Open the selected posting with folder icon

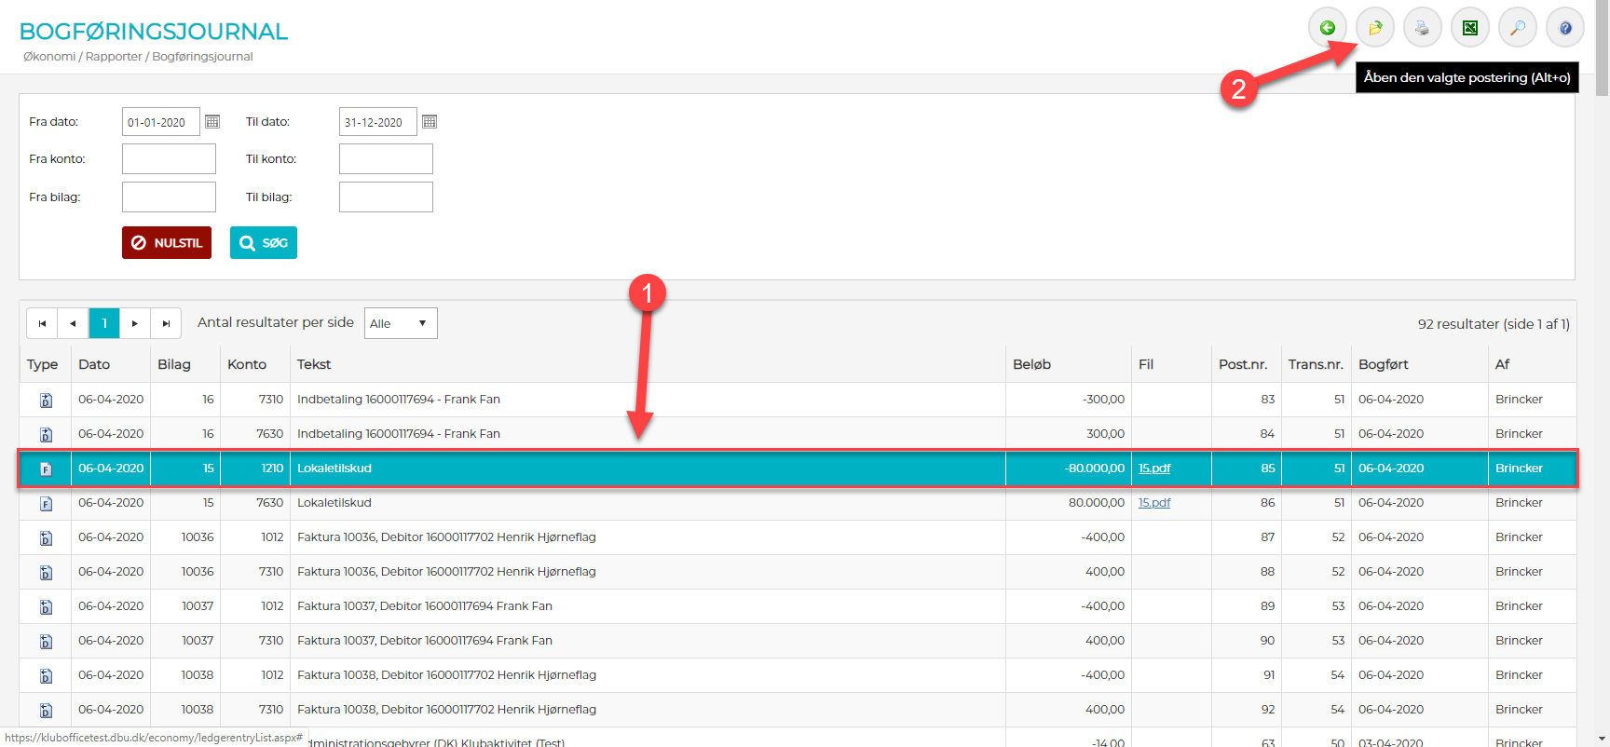[1374, 28]
